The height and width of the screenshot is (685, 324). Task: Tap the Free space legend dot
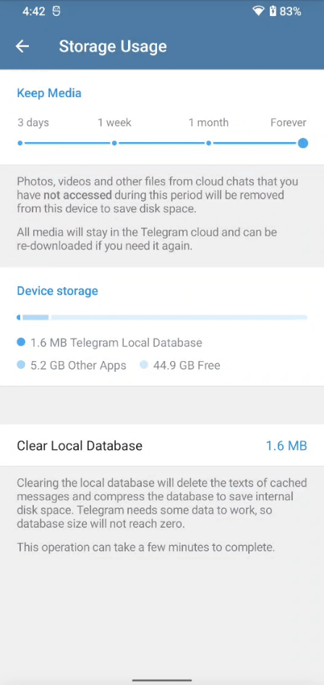(x=144, y=365)
